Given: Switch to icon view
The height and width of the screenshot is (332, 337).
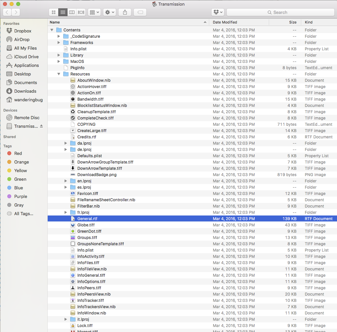Looking at the screenshot, I should [x=54, y=12].
